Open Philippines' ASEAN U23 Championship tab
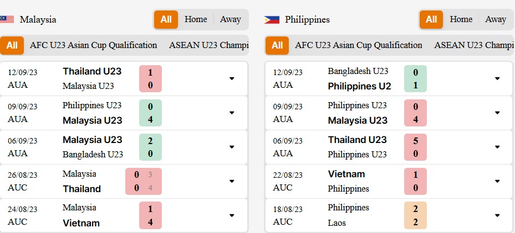Viewport: 515px width, 233px height. (473, 45)
